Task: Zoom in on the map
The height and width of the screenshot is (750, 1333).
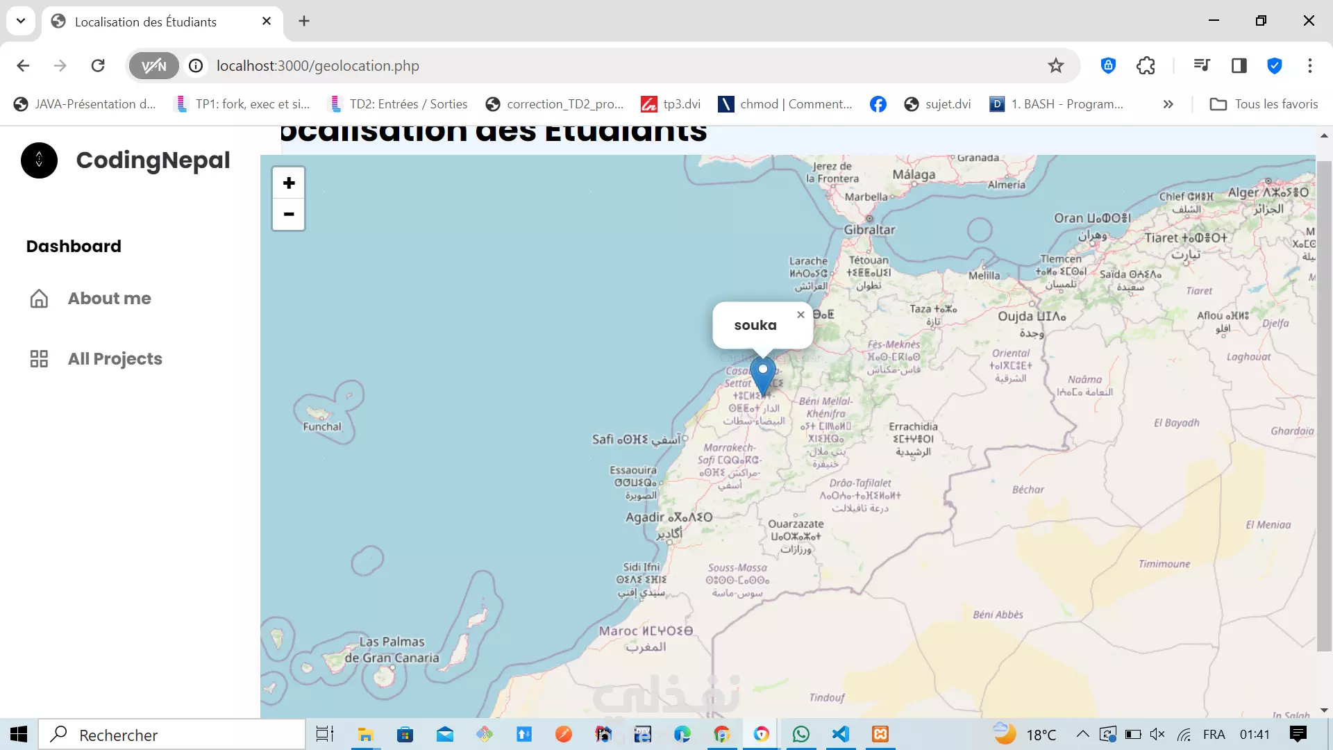Action: click(x=289, y=183)
